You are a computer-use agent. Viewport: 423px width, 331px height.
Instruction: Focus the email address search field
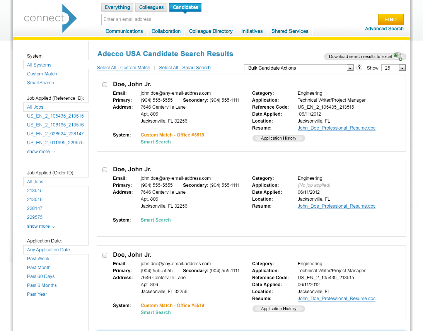[x=240, y=19]
